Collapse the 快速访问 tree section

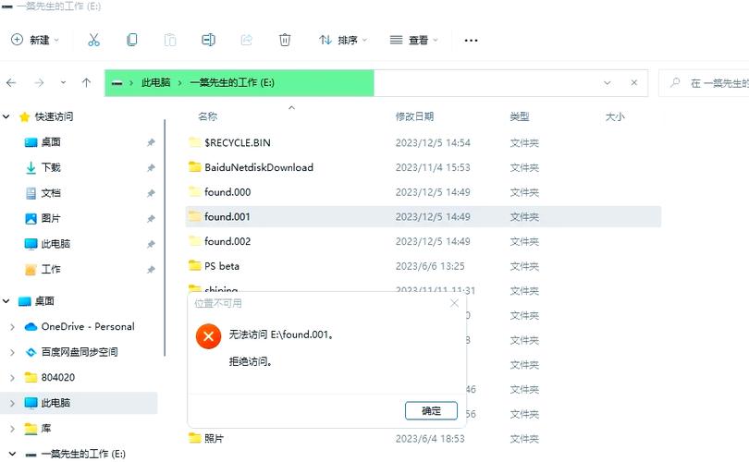pos(6,116)
